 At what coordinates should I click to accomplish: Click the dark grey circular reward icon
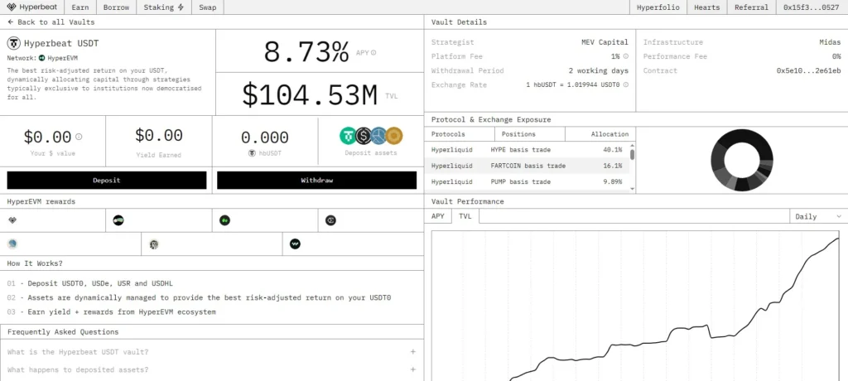click(330, 220)
